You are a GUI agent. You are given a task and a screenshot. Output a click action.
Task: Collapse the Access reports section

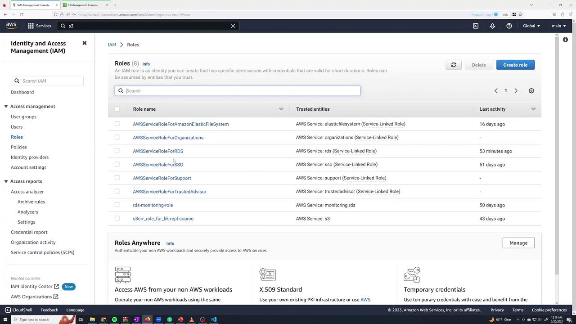[x=6, y=181]
